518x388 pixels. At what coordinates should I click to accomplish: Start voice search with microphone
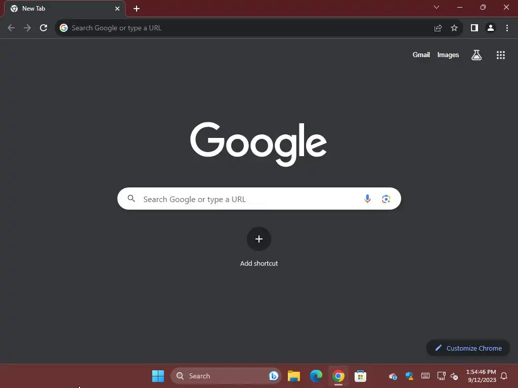coord(367,199)
